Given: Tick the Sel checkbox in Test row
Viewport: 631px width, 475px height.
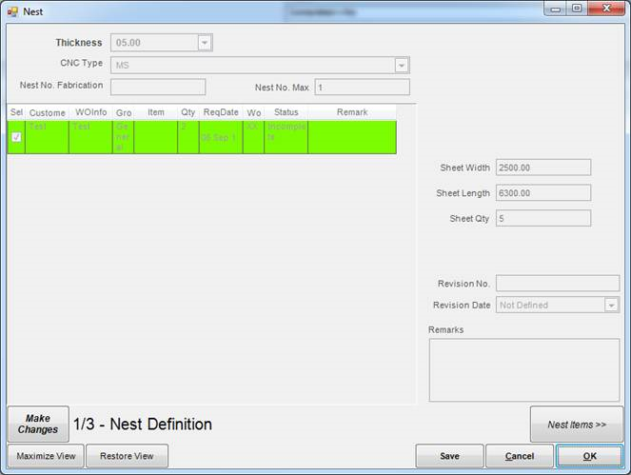Looking at the screenshot, I should point(16,137).
